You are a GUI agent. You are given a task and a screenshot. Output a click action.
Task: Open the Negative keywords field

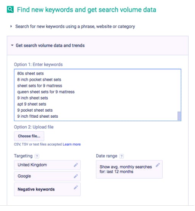point(47,189)
